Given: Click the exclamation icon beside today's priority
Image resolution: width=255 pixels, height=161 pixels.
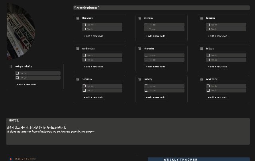Looking at the screenshot, I should click(x=11, y=67).
